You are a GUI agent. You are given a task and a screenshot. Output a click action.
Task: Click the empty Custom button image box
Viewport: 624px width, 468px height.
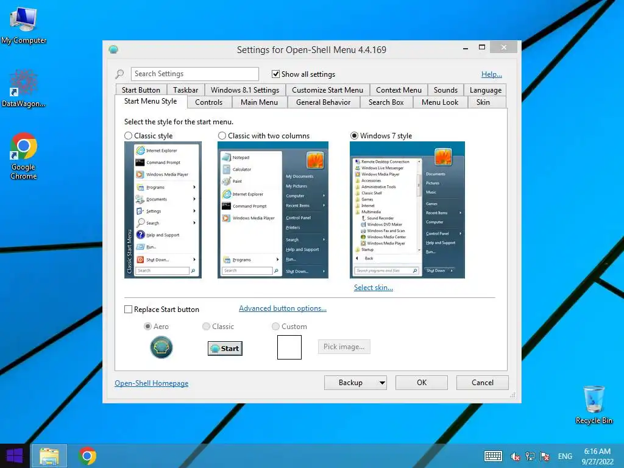tap(289, 347)
